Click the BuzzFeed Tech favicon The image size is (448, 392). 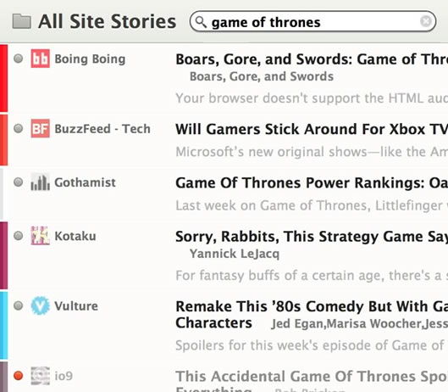coord(41,129)
